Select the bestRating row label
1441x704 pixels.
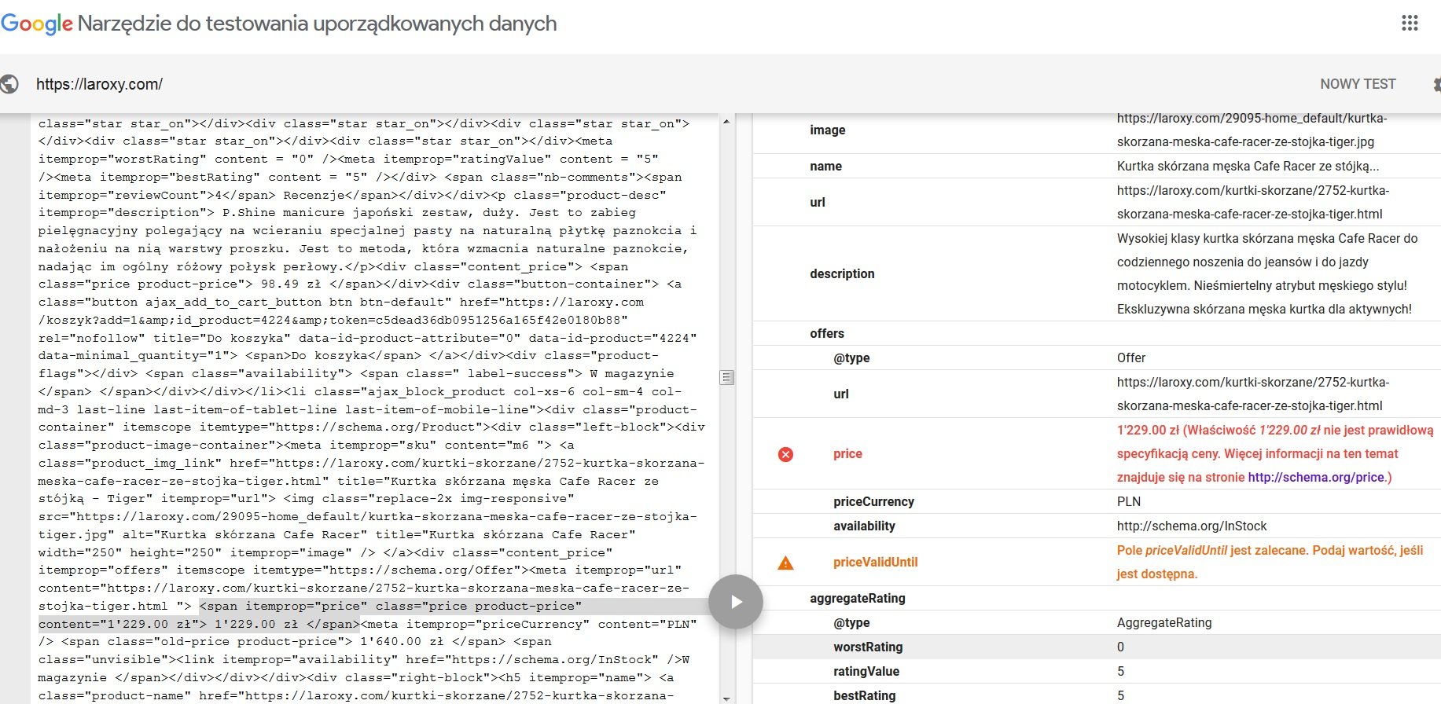pos(865,696)
